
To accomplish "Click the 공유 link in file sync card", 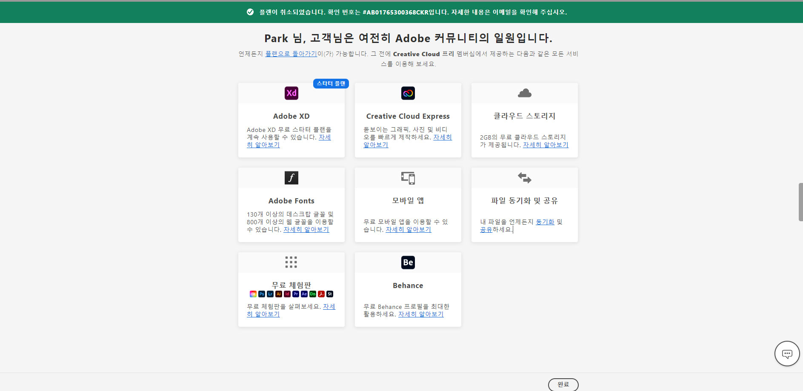I will point(486,229).
